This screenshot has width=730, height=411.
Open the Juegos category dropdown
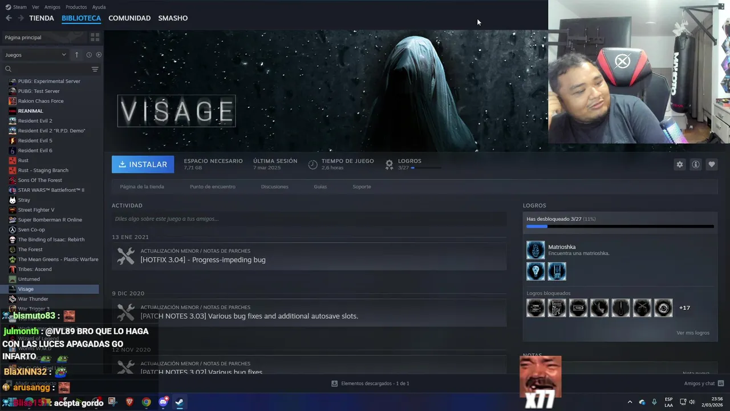click(36, 55)
